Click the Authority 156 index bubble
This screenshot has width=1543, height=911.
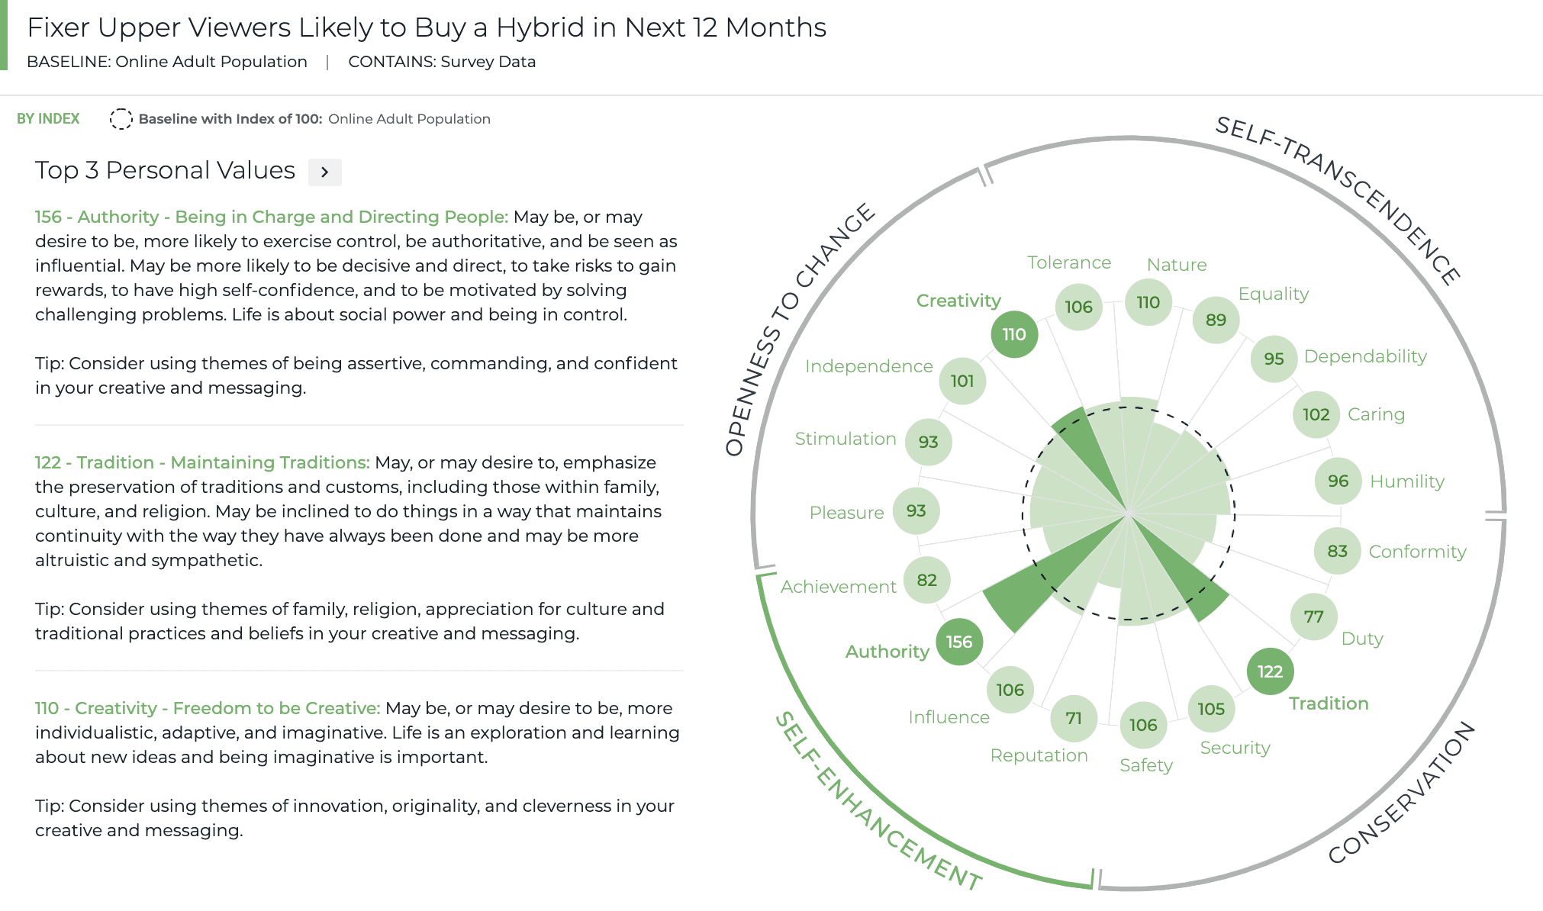(959, 642)
